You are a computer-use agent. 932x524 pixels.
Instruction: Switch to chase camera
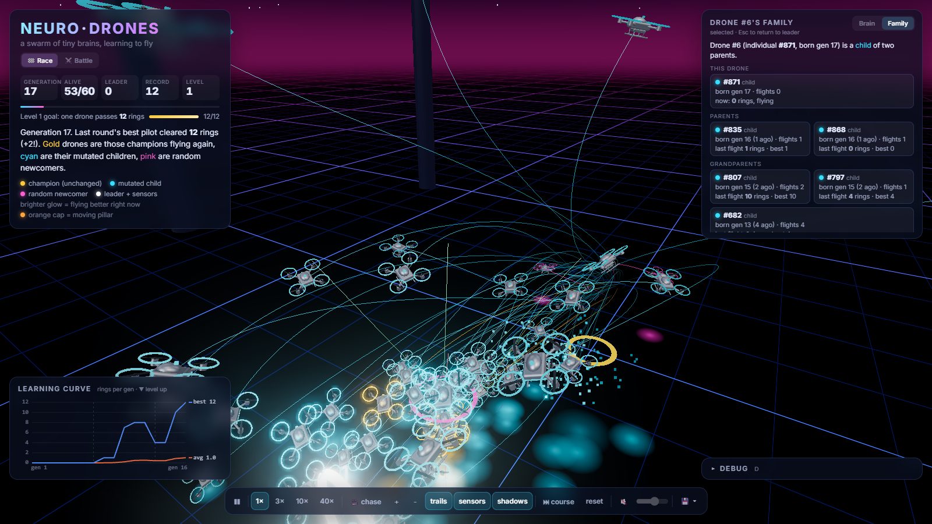(x=366, y=501)
